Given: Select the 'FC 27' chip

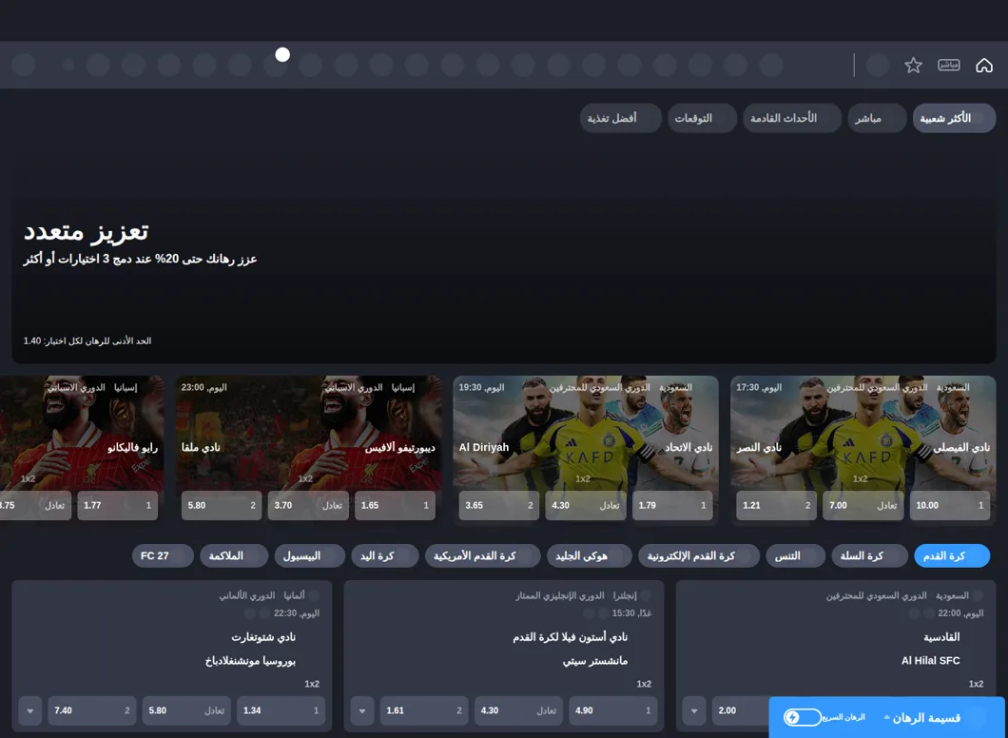Looking at the screenshot, I should [163, 556].
